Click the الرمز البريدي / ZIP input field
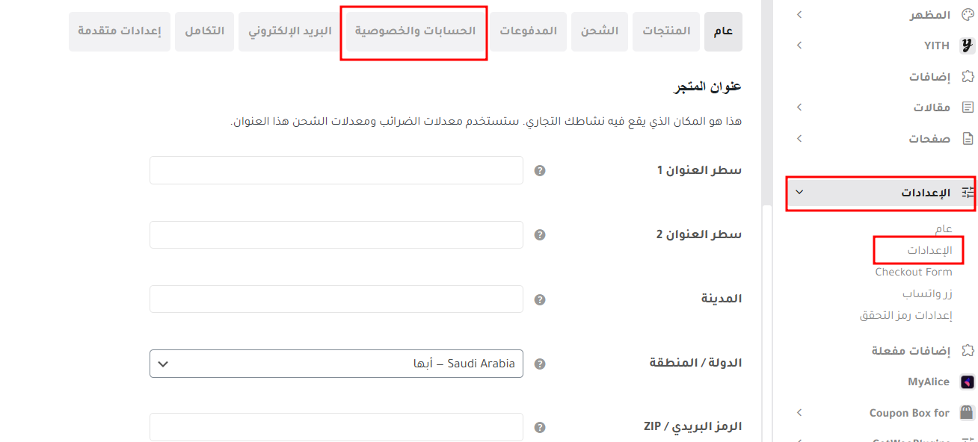 coord(336,427)
